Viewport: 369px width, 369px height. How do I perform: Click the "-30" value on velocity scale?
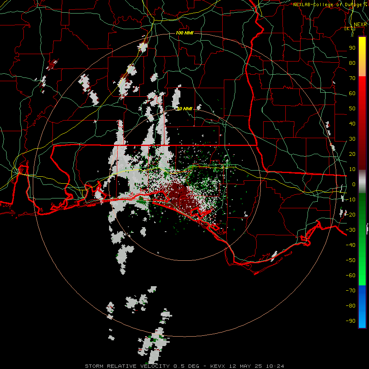tap(351, 230)
